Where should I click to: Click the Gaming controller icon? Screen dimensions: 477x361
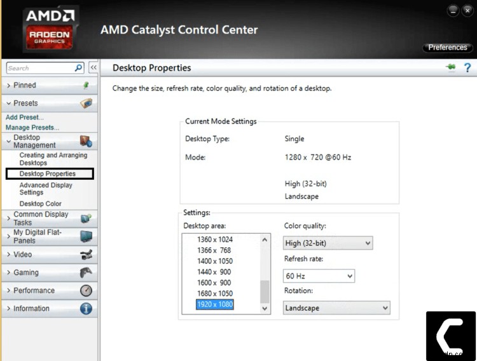pyautogui.click(x=86, y=273)
